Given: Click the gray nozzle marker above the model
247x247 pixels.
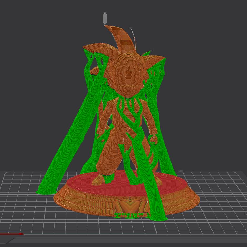Looking at the screenshot, I should [x=105, y=19].
